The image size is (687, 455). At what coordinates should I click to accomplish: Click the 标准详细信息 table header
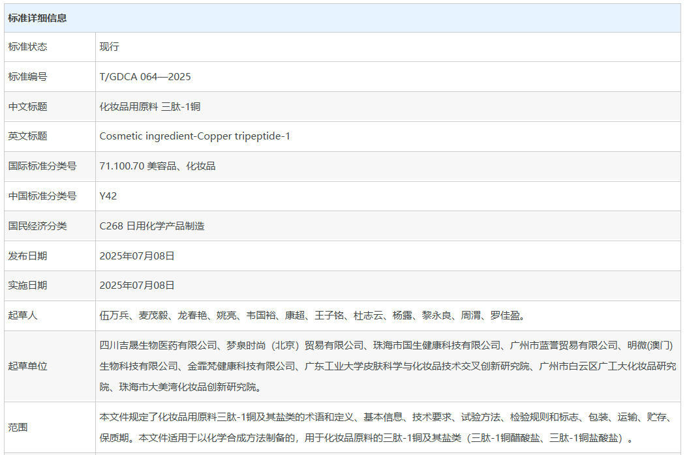tap(37, 18)
